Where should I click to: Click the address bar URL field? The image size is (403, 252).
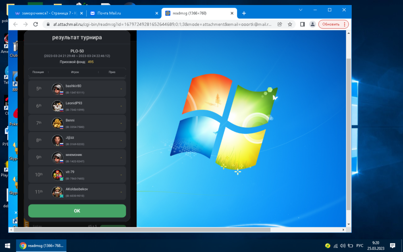161,24
